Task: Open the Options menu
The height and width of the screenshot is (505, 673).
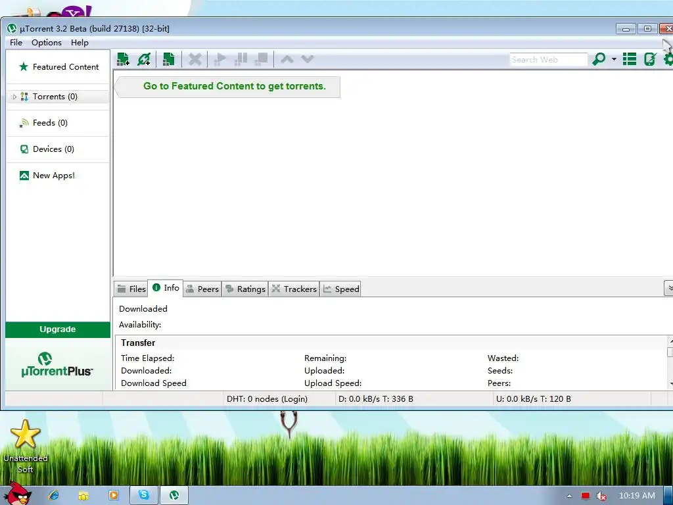Action: [x=47, y=43]
